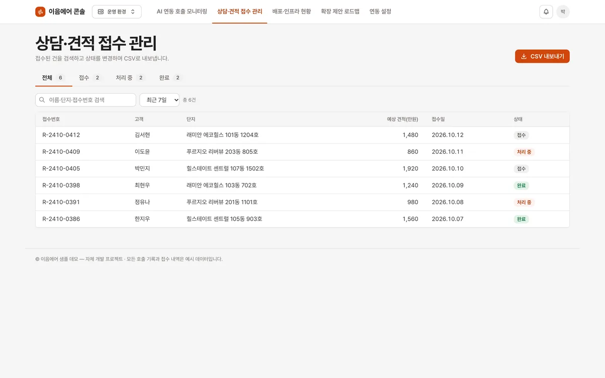This screenshot has height=378, width=605.
Task: Open 확장 제안 로드맵 page
Action: point(340,12)
